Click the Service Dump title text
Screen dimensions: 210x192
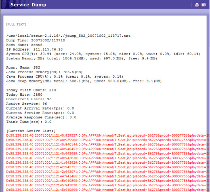coord(28,5)
